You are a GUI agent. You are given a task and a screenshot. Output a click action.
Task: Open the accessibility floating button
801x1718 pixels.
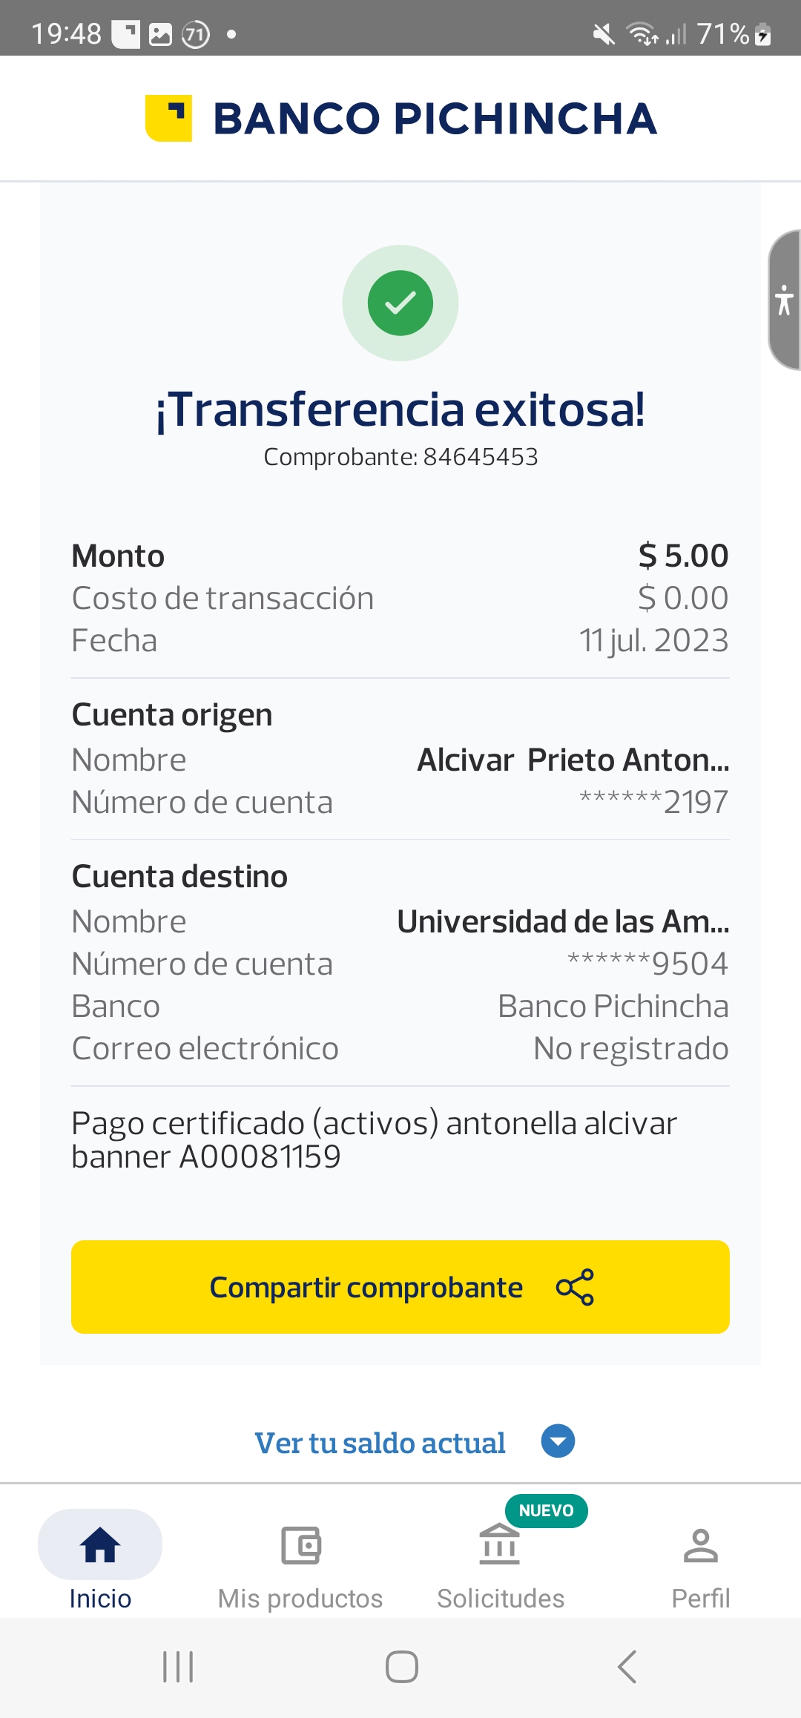tap(784, 300)
